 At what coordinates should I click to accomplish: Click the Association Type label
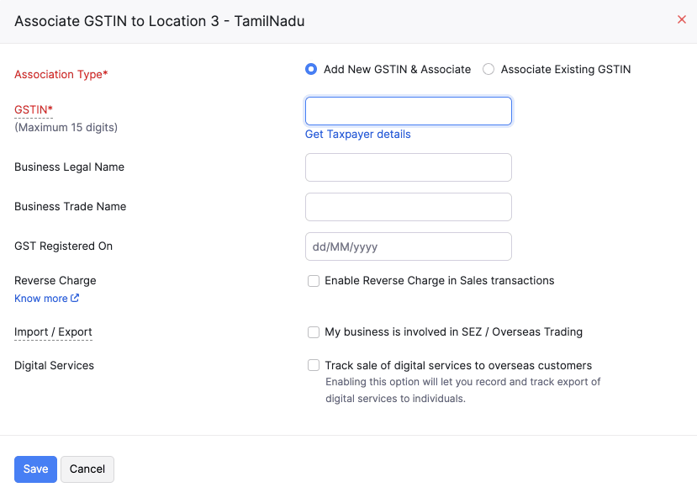coord(61,75)
